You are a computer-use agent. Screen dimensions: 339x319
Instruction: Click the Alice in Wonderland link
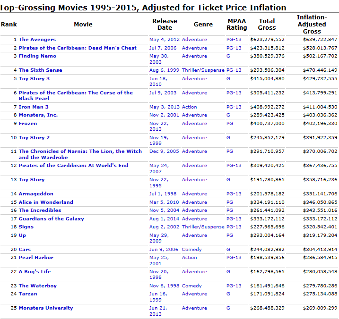coord(46,202)
